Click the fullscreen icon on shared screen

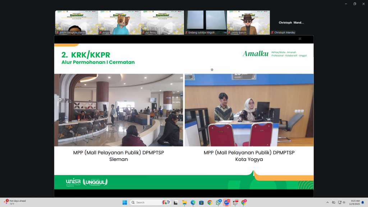(300, 38)
